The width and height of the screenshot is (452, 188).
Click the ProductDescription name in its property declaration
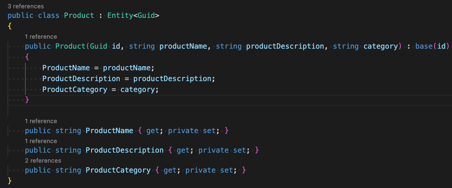pos(124,150)
